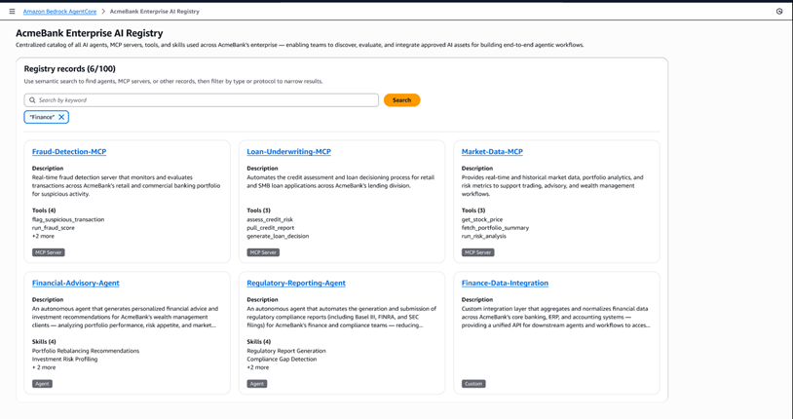Click the magnifier icon in the search box

point(32,100)
